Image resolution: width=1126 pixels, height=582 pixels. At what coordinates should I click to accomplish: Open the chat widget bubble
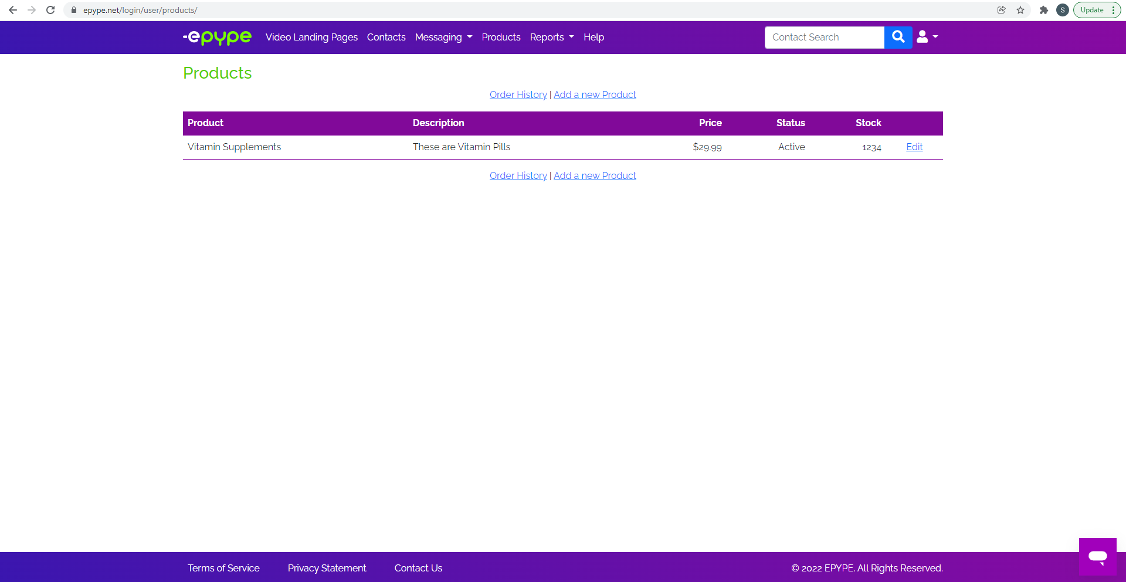point(1097,556)
